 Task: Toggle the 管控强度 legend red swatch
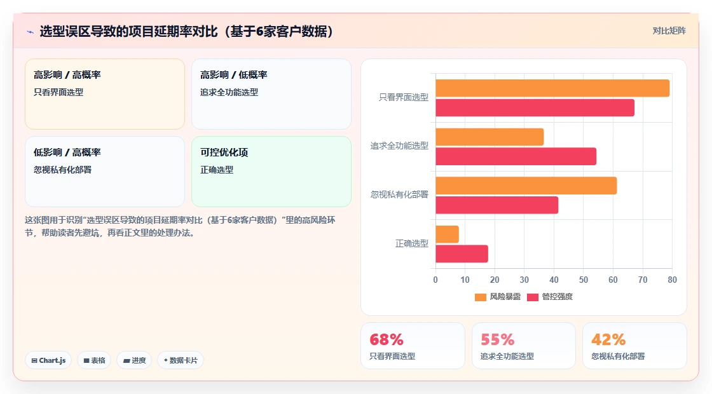(533, 297)
